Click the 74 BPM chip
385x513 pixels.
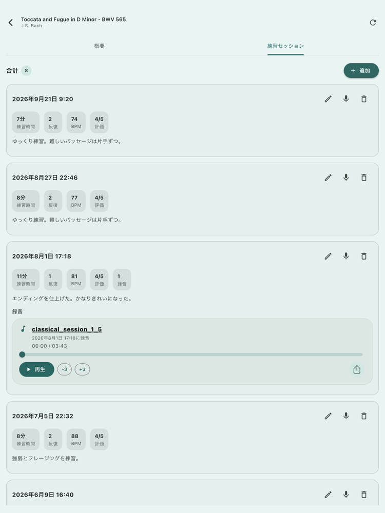[x=76, y=123]
